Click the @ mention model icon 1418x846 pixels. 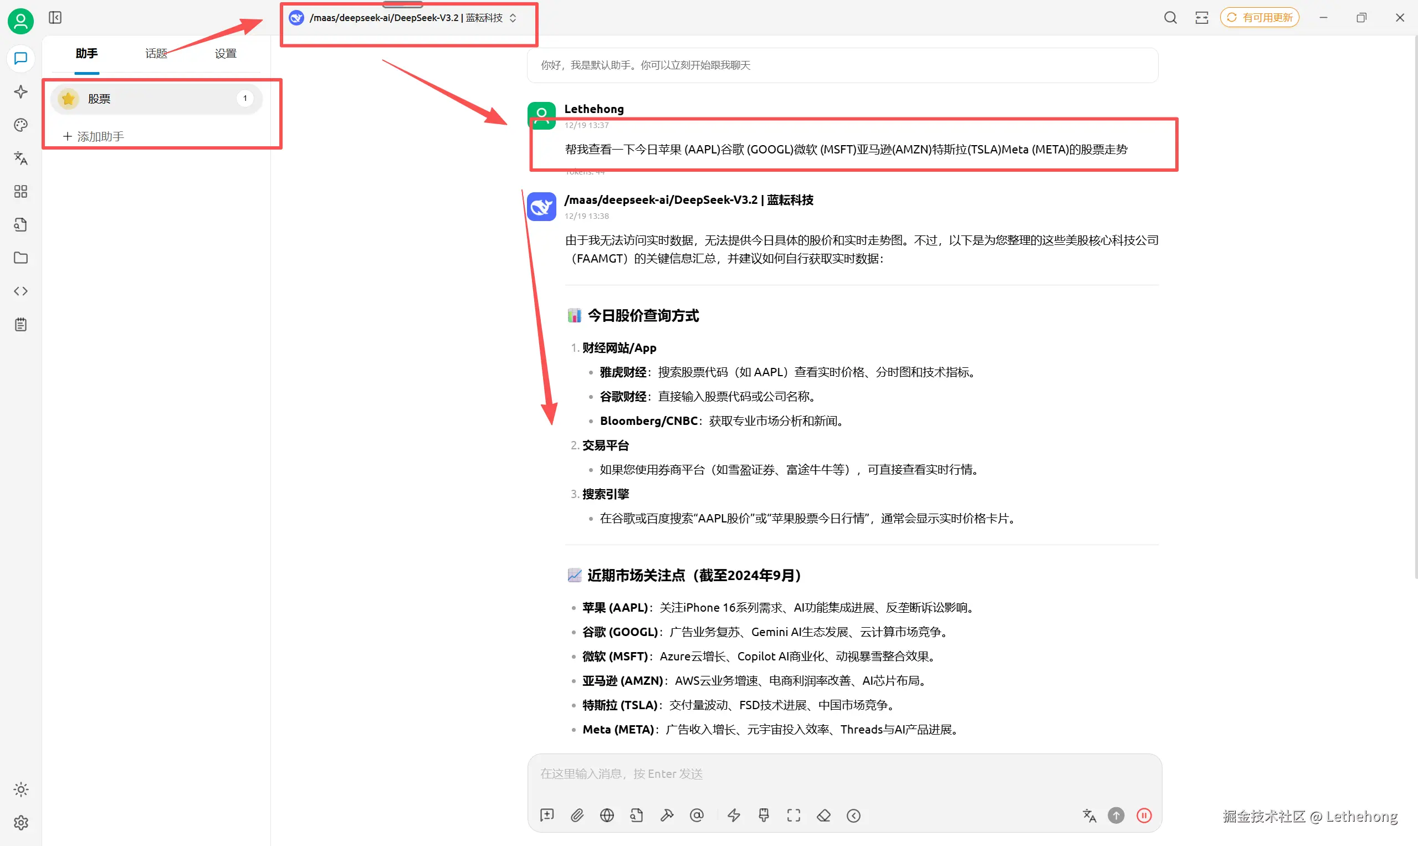[x=696, y=815]
